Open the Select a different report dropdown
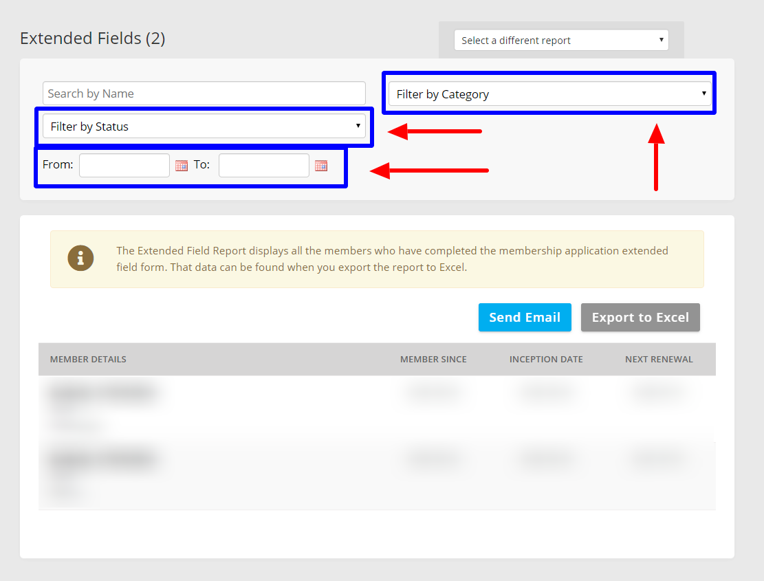The image size is (764, 581). click(x=561, y=40)
